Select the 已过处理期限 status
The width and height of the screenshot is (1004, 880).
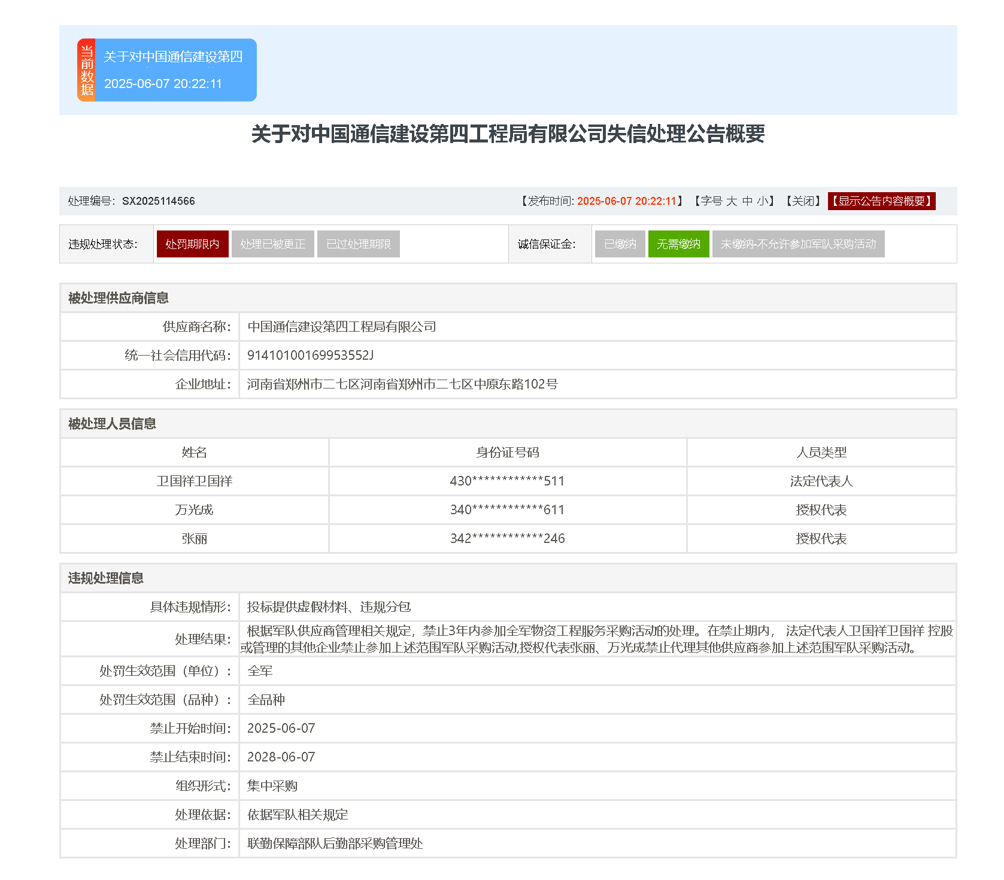[359, 244]
